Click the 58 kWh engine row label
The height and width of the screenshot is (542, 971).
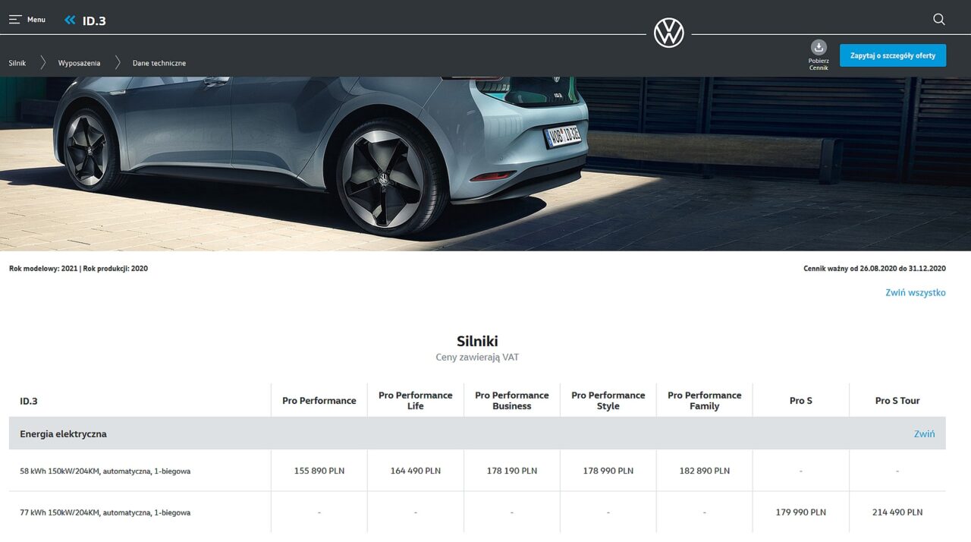tap(105, 471)
